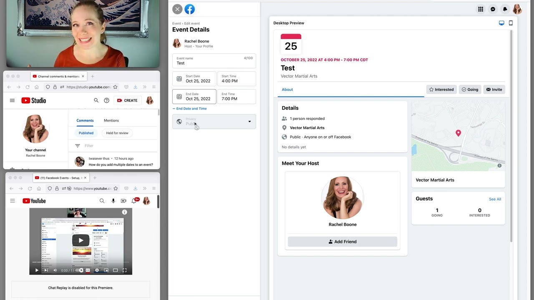Click the comment Filter field in Studio
This screenshot has width=534, height=300.
tap(113, 146)
